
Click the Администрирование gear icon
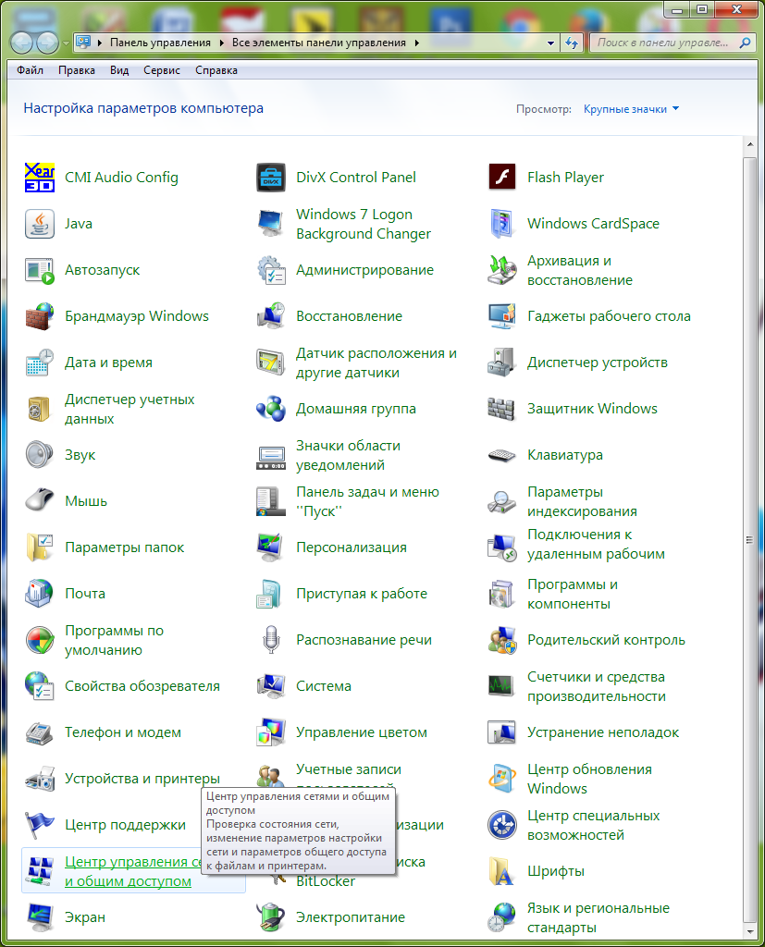coord(271,270)
